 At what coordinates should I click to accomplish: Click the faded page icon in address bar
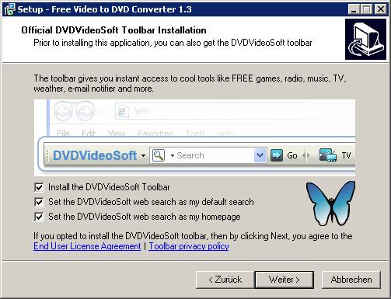click(123, 112)
